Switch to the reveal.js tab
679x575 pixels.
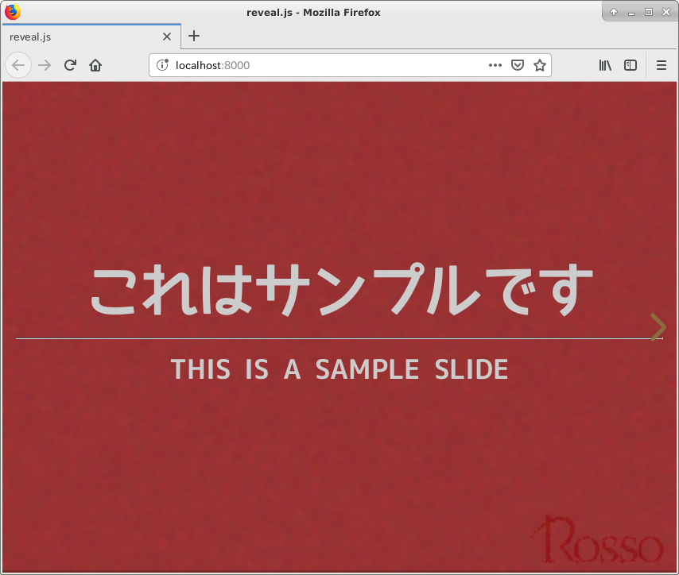(x=80, y=36)
